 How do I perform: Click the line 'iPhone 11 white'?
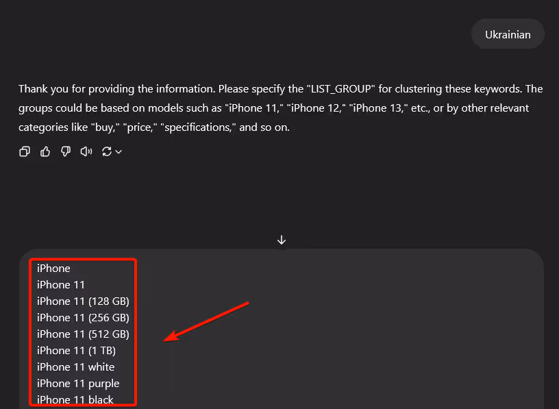pos(75,367)
